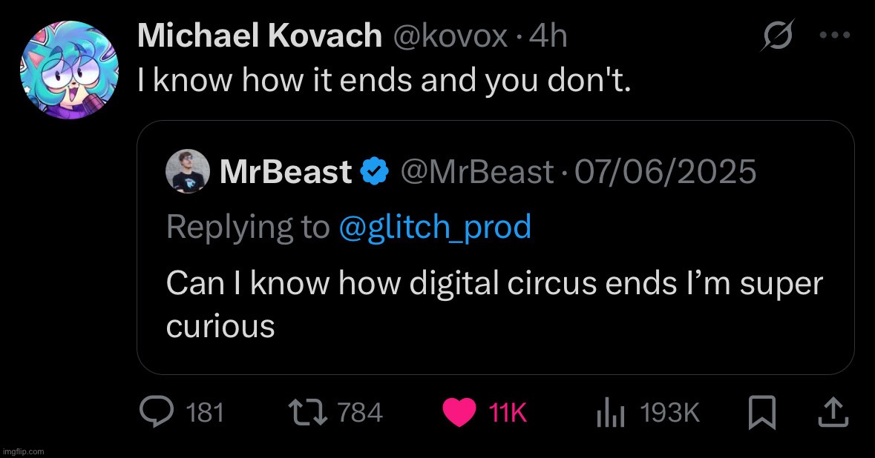Click the 11K likes count

pos(508,414)
